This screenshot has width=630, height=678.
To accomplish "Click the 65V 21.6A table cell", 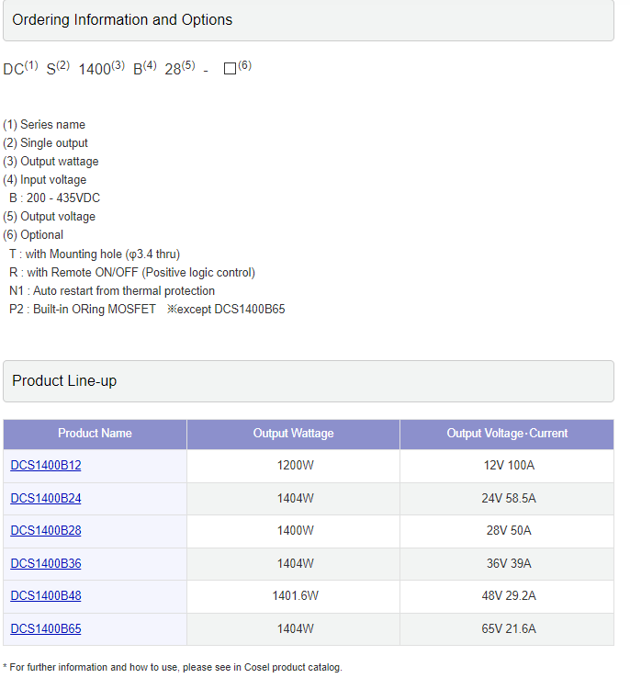I will pos(509,629).
